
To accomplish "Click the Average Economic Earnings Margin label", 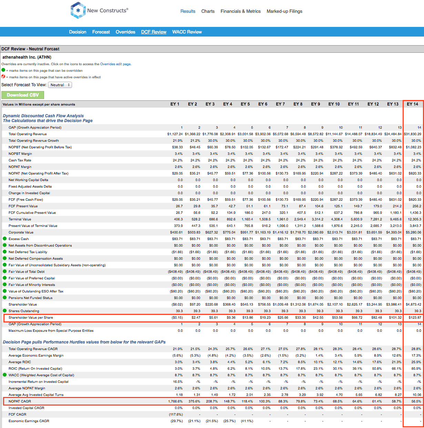I will tap(36, 356).
